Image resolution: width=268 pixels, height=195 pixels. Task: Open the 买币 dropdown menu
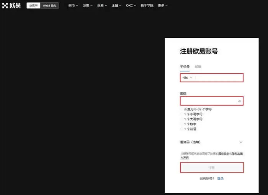tap(73, 6)
